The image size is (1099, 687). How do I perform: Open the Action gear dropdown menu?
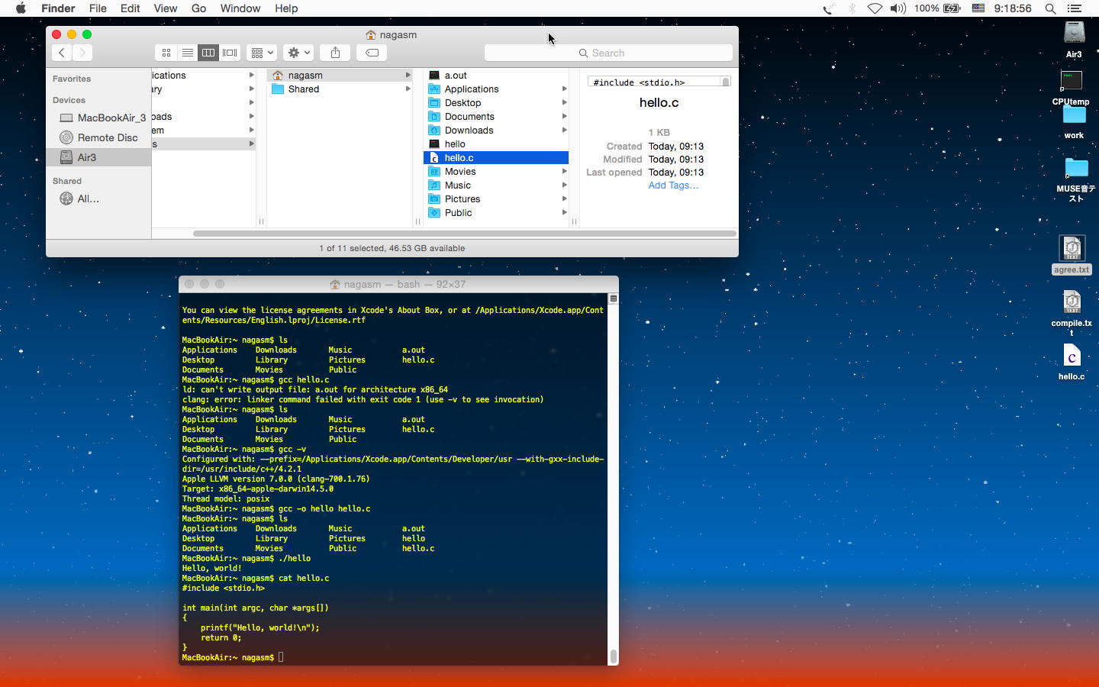pyautogui.click(x=298, y=53)
